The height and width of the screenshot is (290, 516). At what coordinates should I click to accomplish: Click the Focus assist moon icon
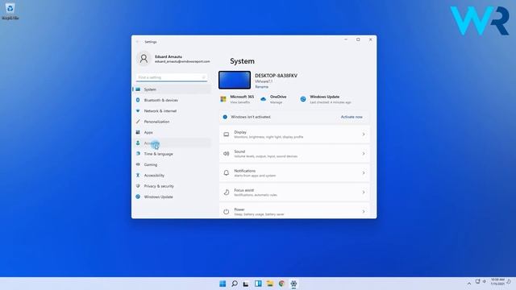click(x=227, y=193)
